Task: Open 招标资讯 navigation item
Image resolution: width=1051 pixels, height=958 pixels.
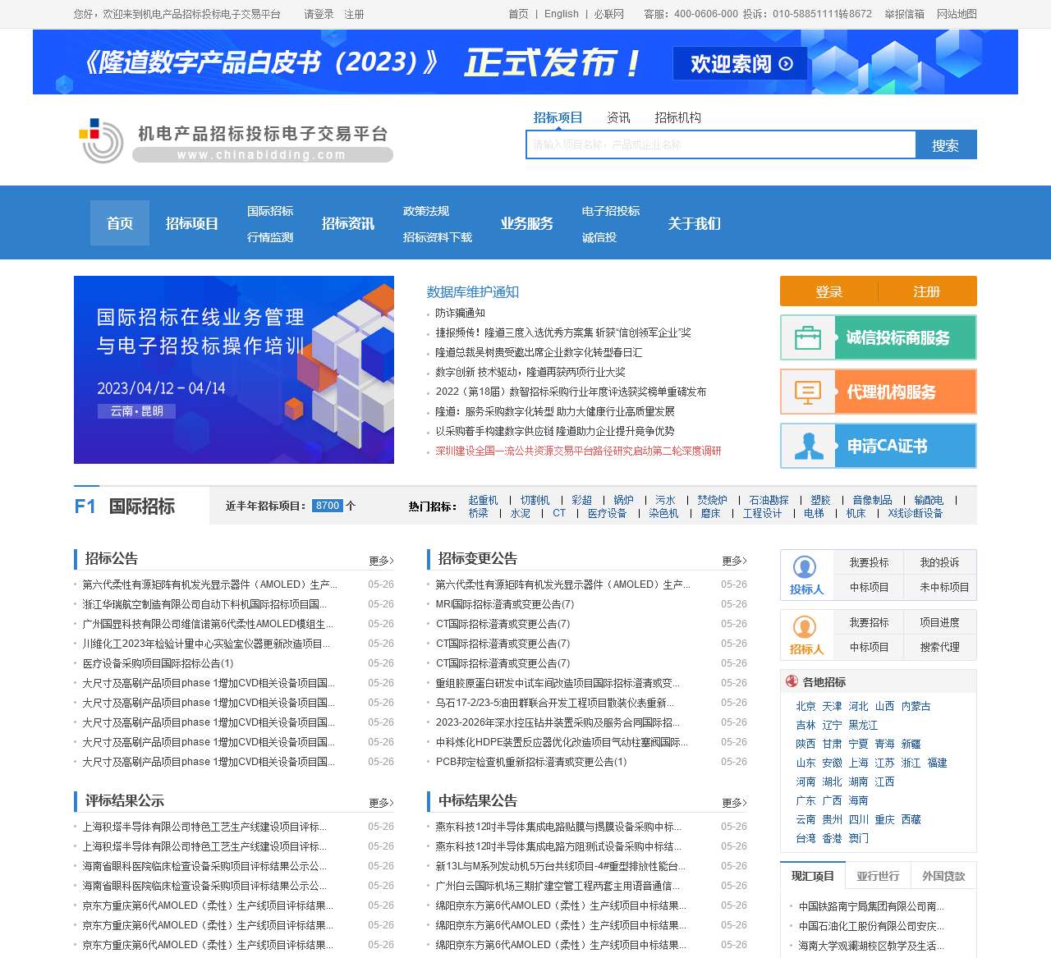Action: click(x=347, y=223)
